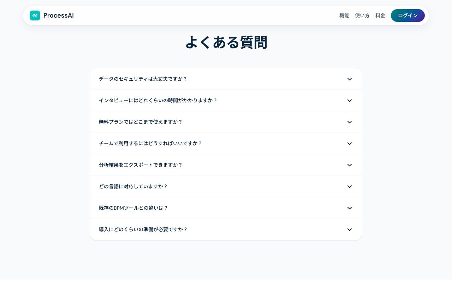
Task: Expand chevron for インタビュー時間 question
Action: (x=350, y=100)
